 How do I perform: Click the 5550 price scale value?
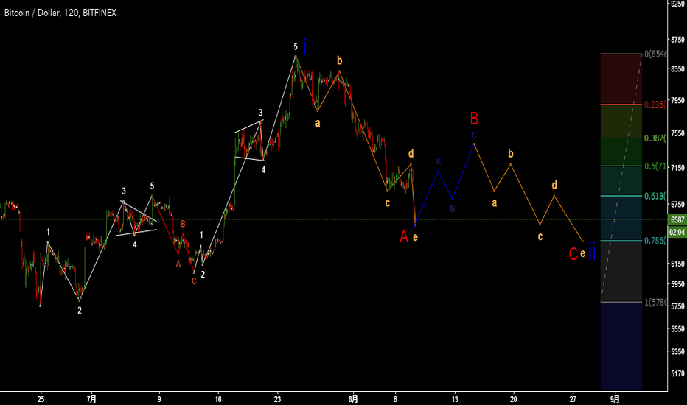point(677,329)
